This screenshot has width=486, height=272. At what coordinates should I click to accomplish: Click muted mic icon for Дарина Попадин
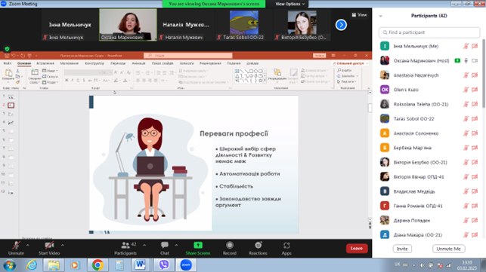pos(466,220)
